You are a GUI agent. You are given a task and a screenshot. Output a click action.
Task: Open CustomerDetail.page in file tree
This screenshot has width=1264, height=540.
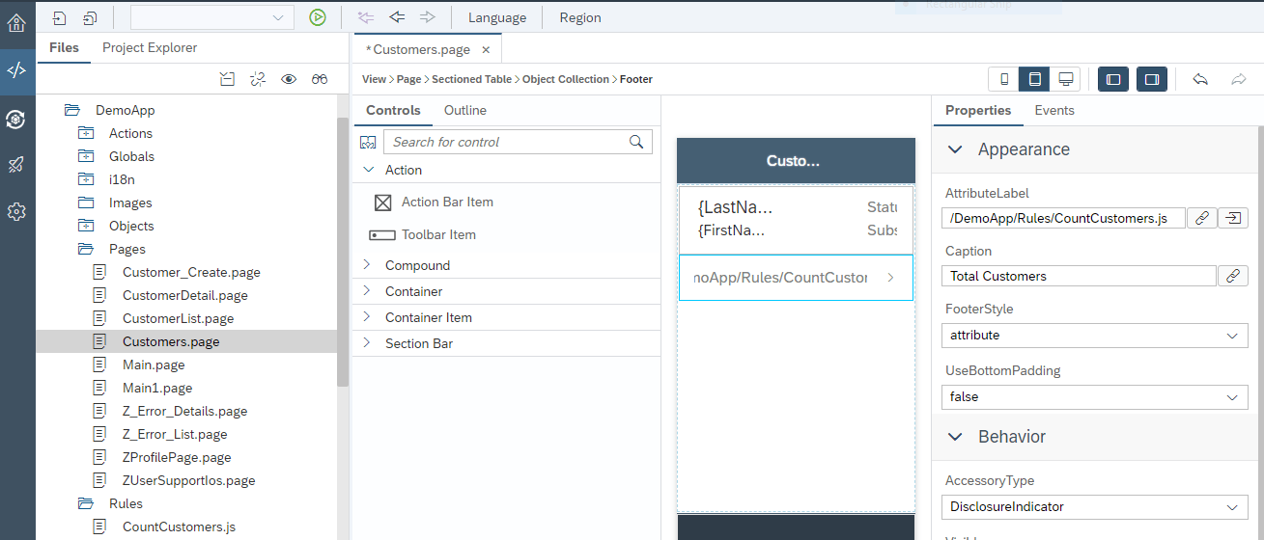tap(184, 295)
